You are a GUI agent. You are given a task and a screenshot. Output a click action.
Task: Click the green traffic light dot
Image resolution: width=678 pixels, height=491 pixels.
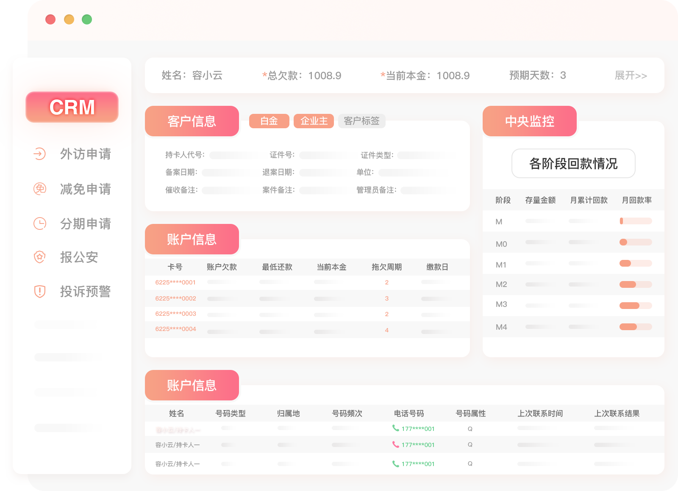coord(87,19)
